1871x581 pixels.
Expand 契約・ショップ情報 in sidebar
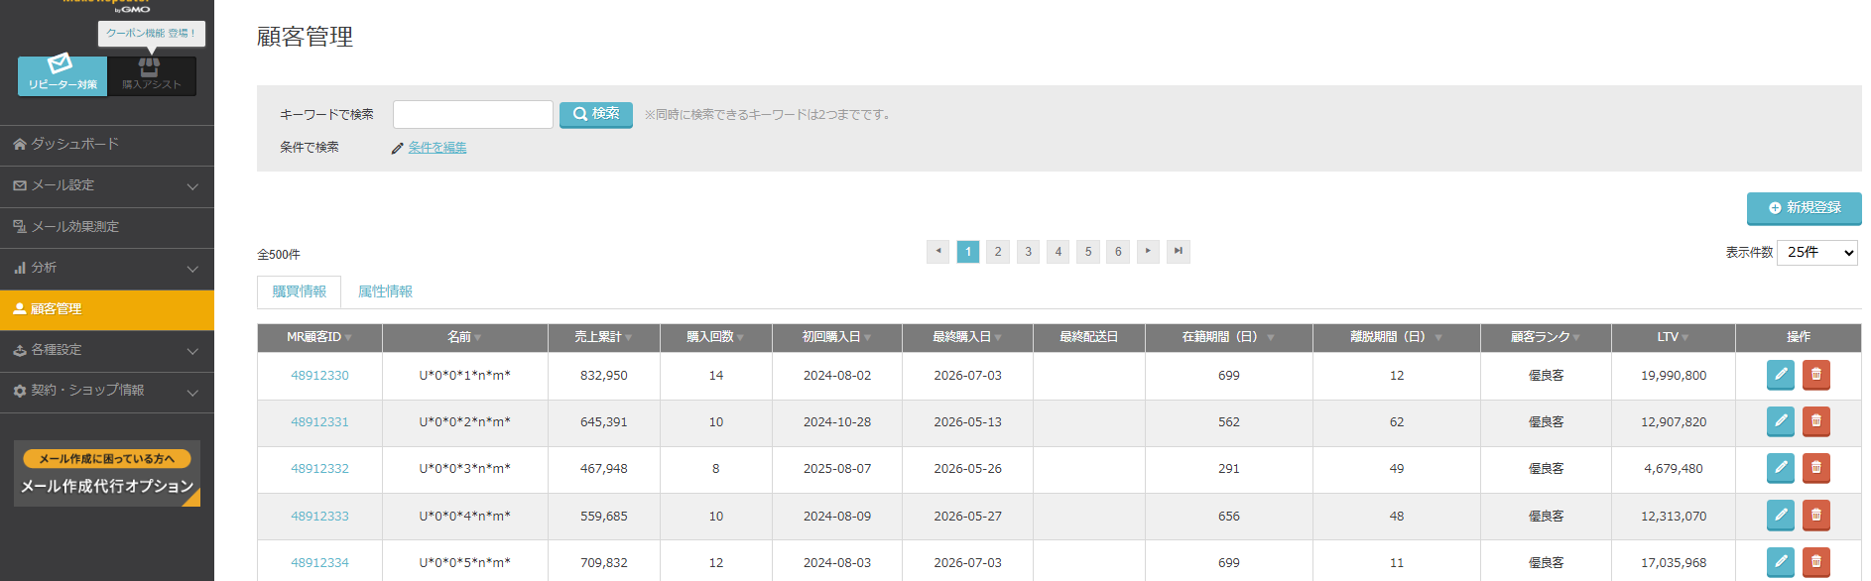click(107, 392)
